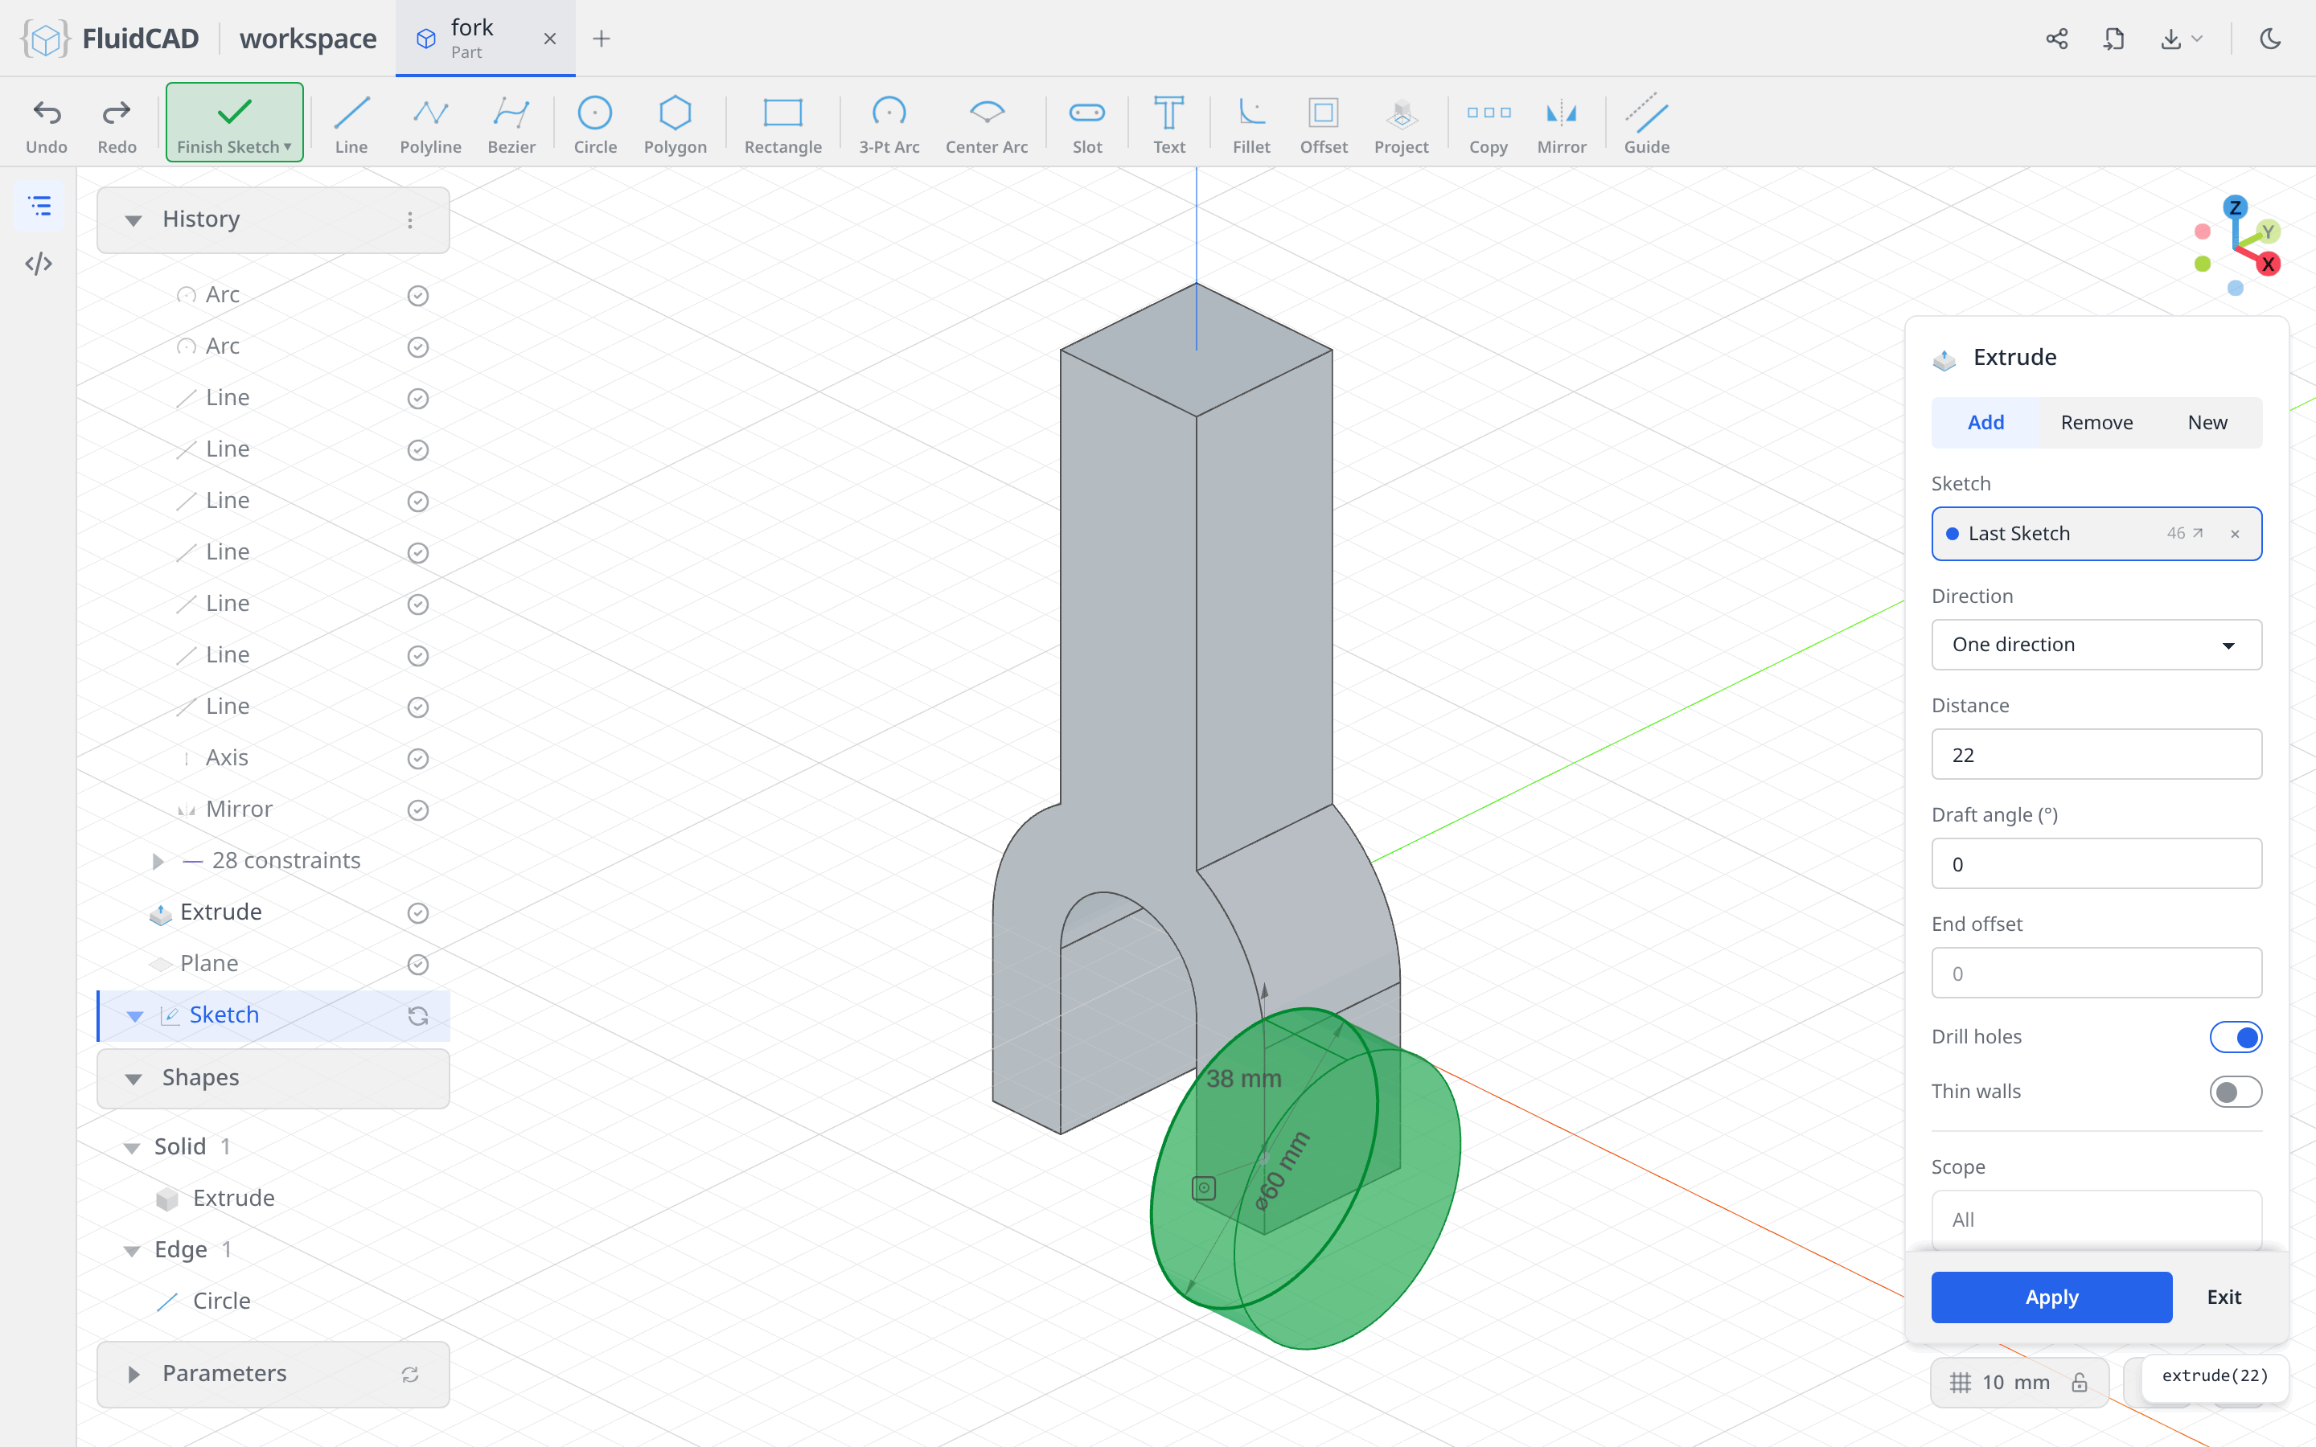Toggle the grid snap lock icon
2316x1447 pixels.
pos(2080,1382)
